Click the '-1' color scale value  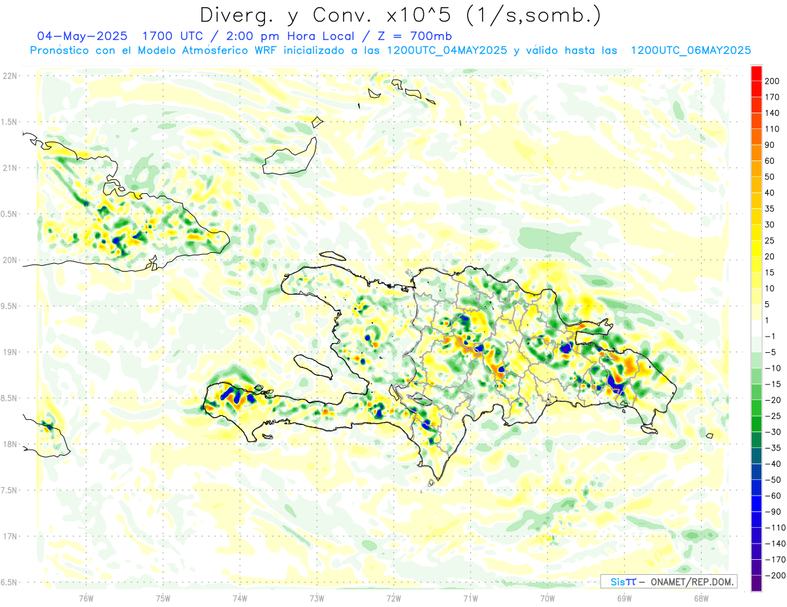coord(770,337)
